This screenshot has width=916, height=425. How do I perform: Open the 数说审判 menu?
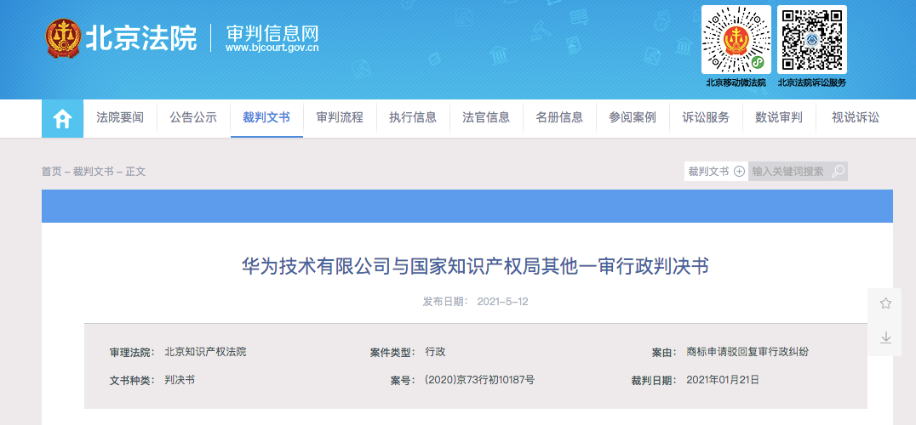point(779,118)
